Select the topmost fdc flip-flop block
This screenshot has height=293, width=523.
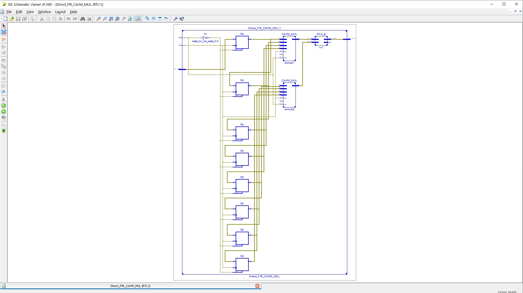pos(242,42)
